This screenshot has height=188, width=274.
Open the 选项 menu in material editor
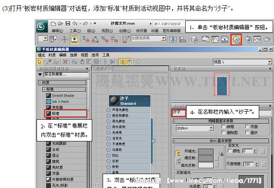point(95,55)
